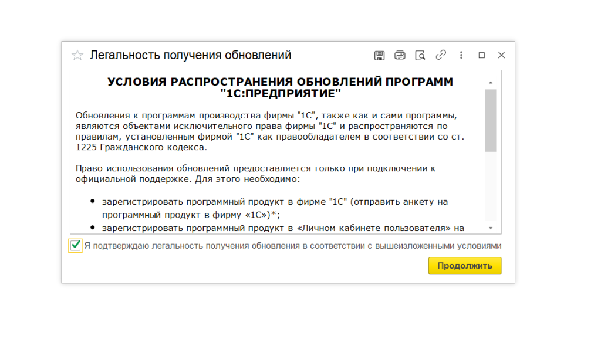The image size is (601, 339).
Task: Close the update legality dialog
Action: (501, 55)
